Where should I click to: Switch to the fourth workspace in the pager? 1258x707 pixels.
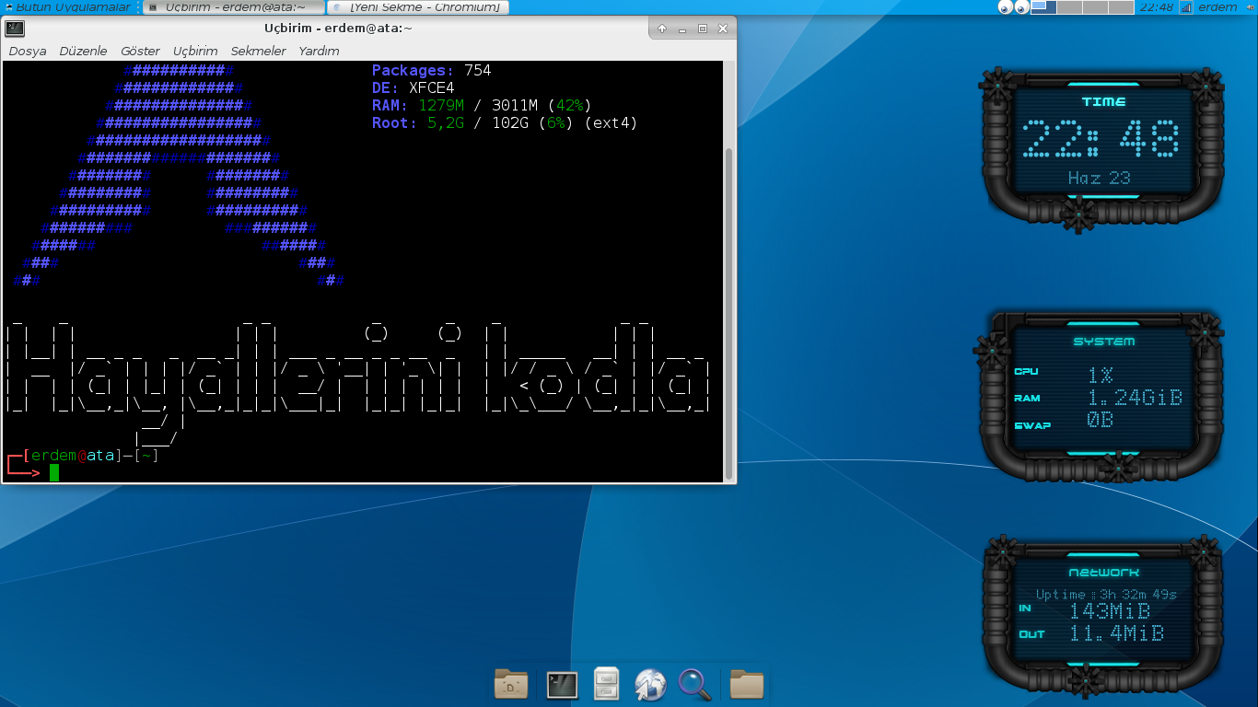coord(1121,6)
